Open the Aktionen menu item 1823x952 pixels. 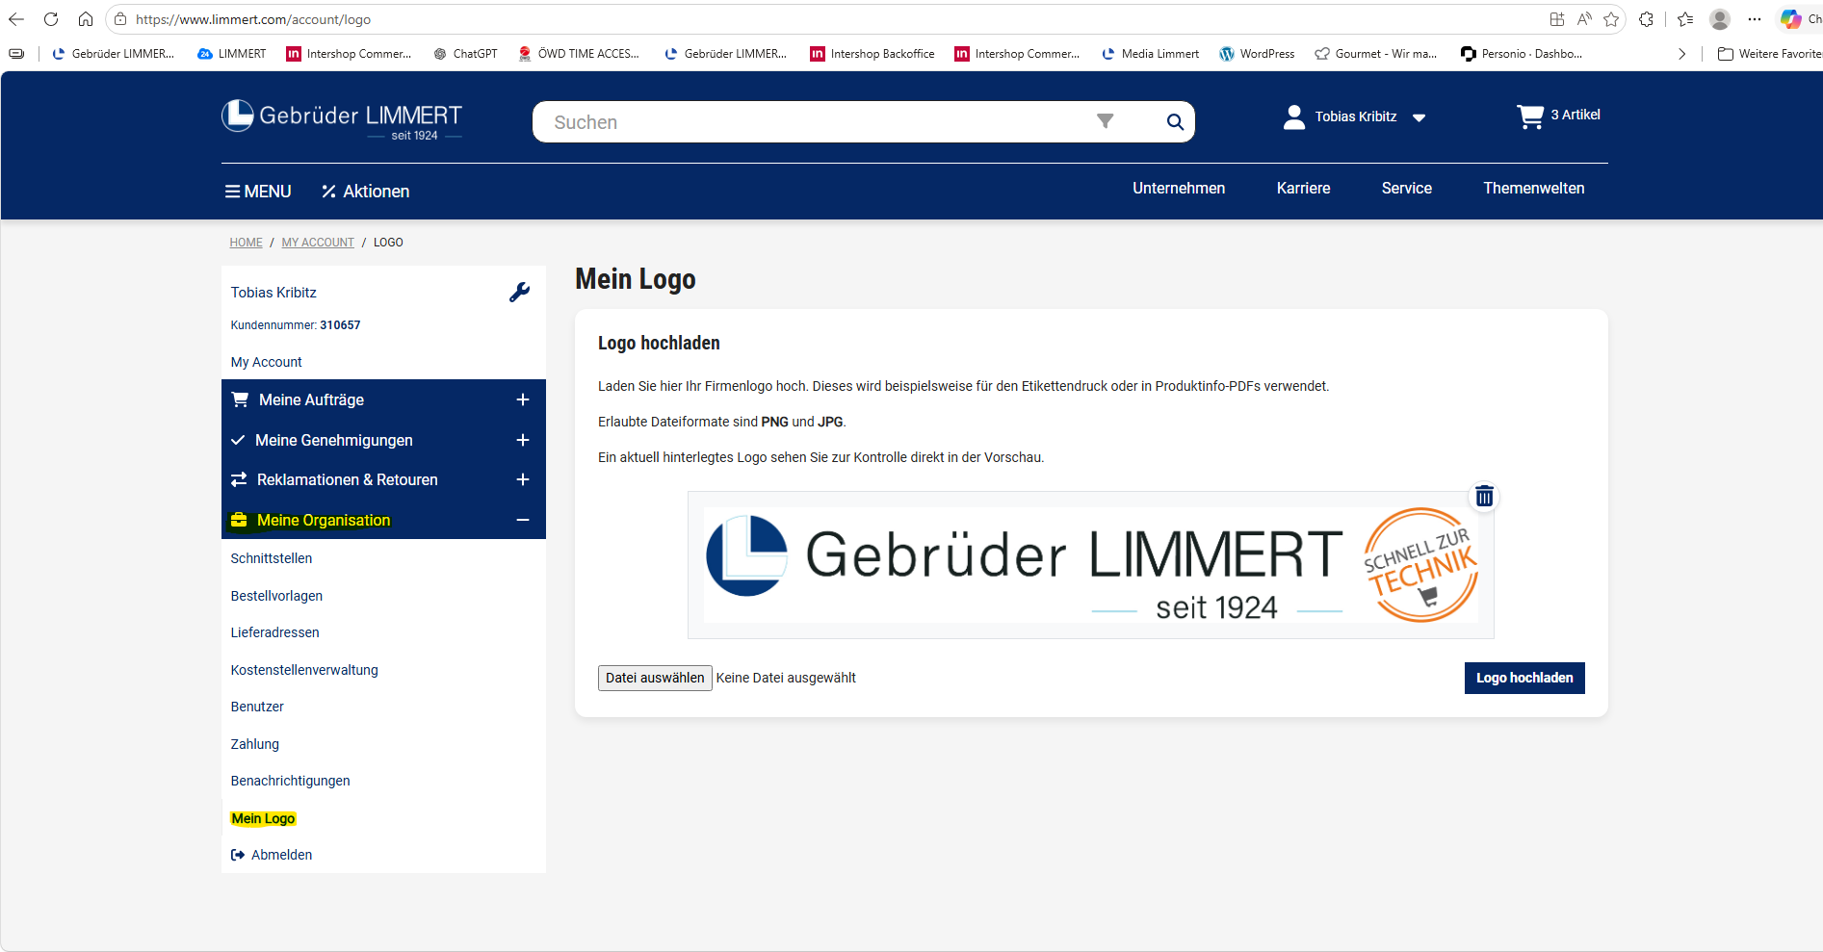click(x=365, y=192)
